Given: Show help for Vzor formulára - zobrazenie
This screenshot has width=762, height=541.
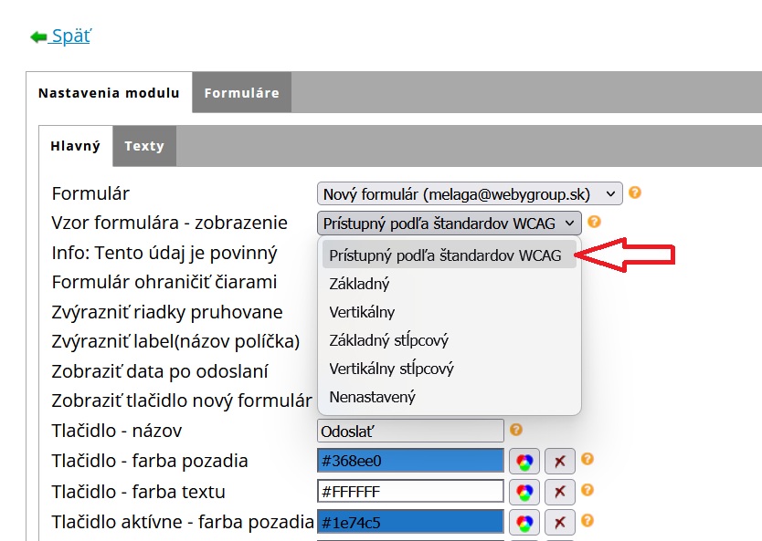Looking at the screenshot, I should [x=594, y=221].
